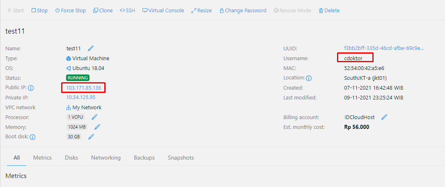
Task: Click the pencil icon next to Name
Action: [x=91, y=48]
